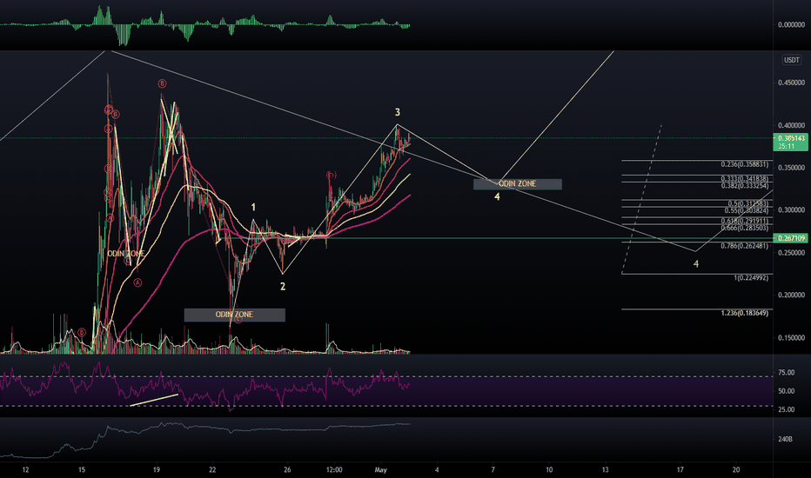This screenshot has height=478, width=811.
Task: Click date 10 on time axis
Action: 549,469
